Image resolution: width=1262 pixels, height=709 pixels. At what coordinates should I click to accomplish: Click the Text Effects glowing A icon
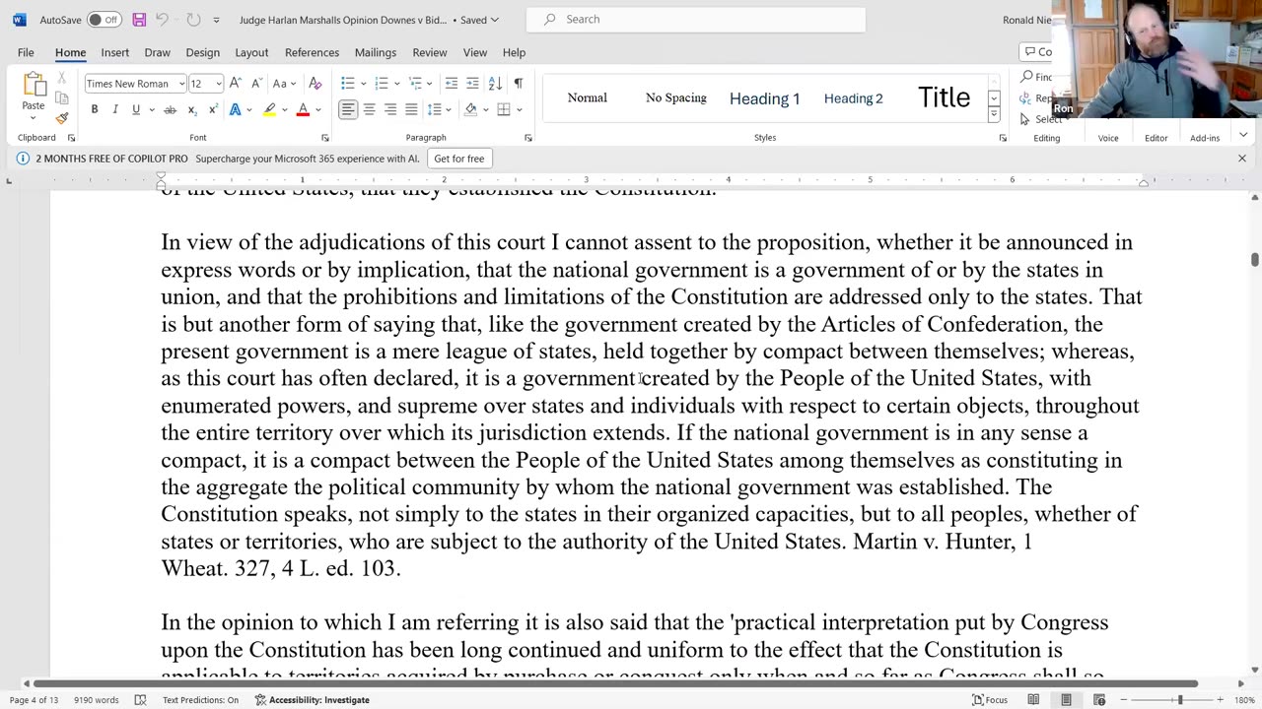236,109
